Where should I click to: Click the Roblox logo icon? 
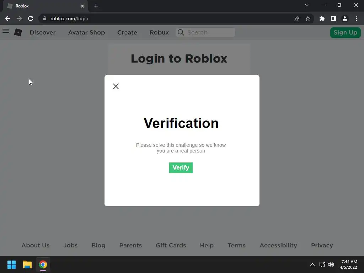(18, 32)
